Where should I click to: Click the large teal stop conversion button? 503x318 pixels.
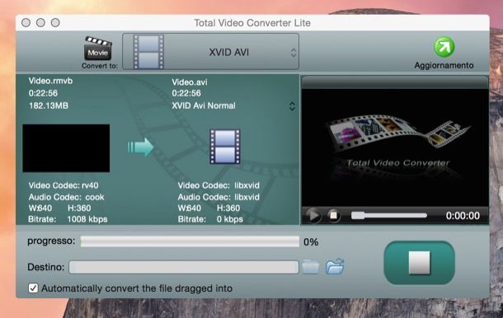(419, 263)
